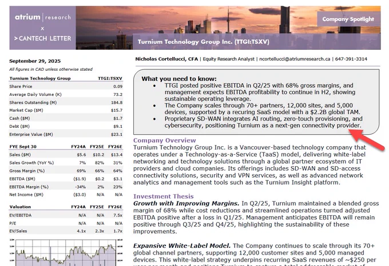This screenshot has height=266, width=389.
Task: Click the FY24A Gross Margin value 69%
Action: pos(81,171)
